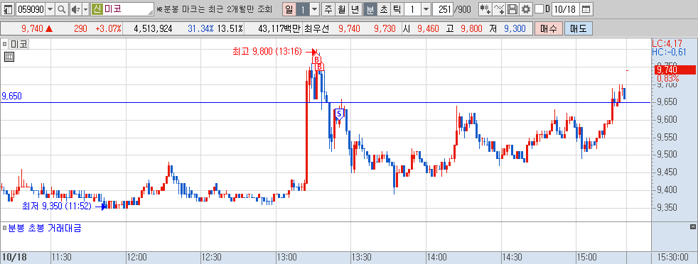Click the change rate +3.07% value
The width and height of the screenshot is (698, 264).
tap(108, 29)
